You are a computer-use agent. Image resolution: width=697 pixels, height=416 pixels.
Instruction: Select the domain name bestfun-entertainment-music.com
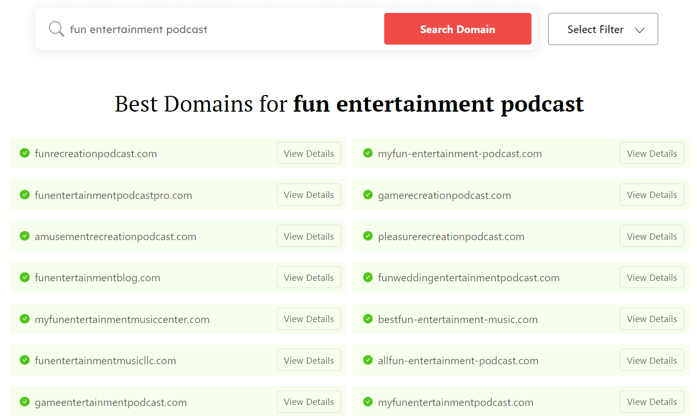coord(458,319)
